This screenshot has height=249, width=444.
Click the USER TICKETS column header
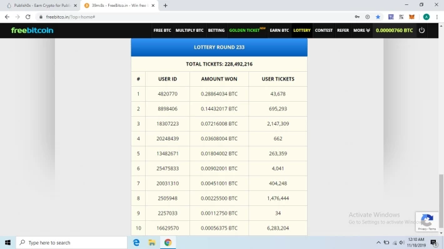coord(278,79)
